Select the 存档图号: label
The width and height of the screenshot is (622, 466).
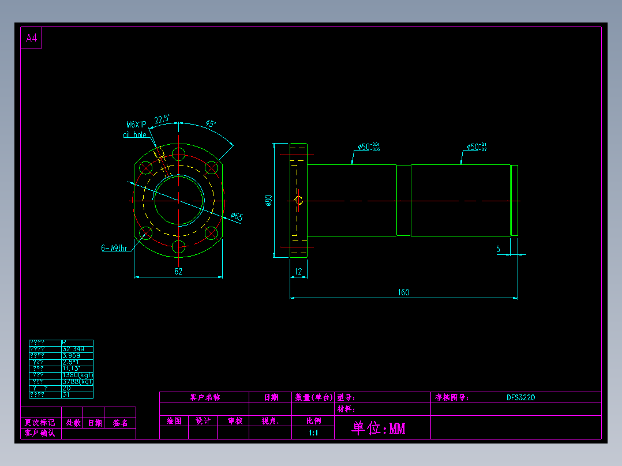point(452,397)
